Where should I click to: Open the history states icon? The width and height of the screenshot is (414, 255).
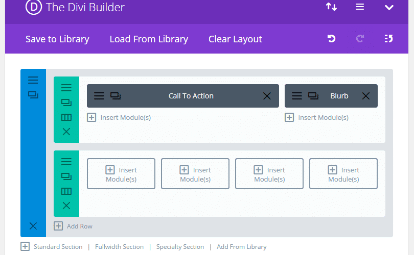388,38
